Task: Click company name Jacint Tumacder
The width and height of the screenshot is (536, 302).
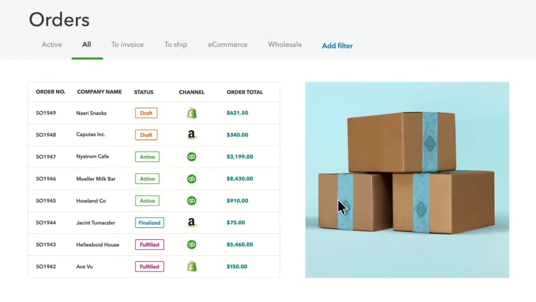Action: (95, 223)
